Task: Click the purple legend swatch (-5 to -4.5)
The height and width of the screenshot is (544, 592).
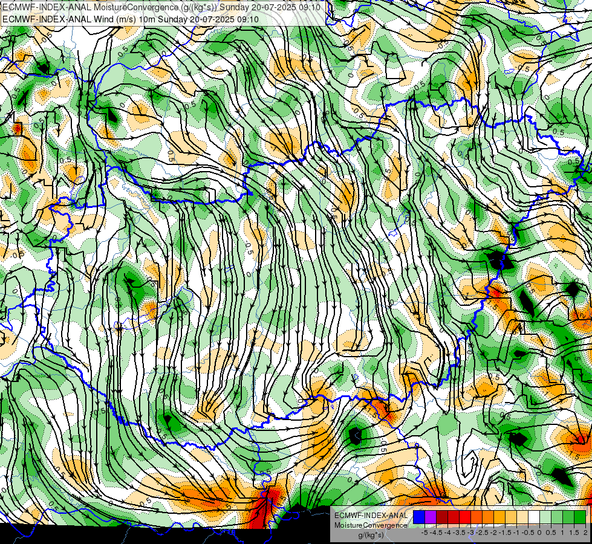Action: [x=431, y=517]
